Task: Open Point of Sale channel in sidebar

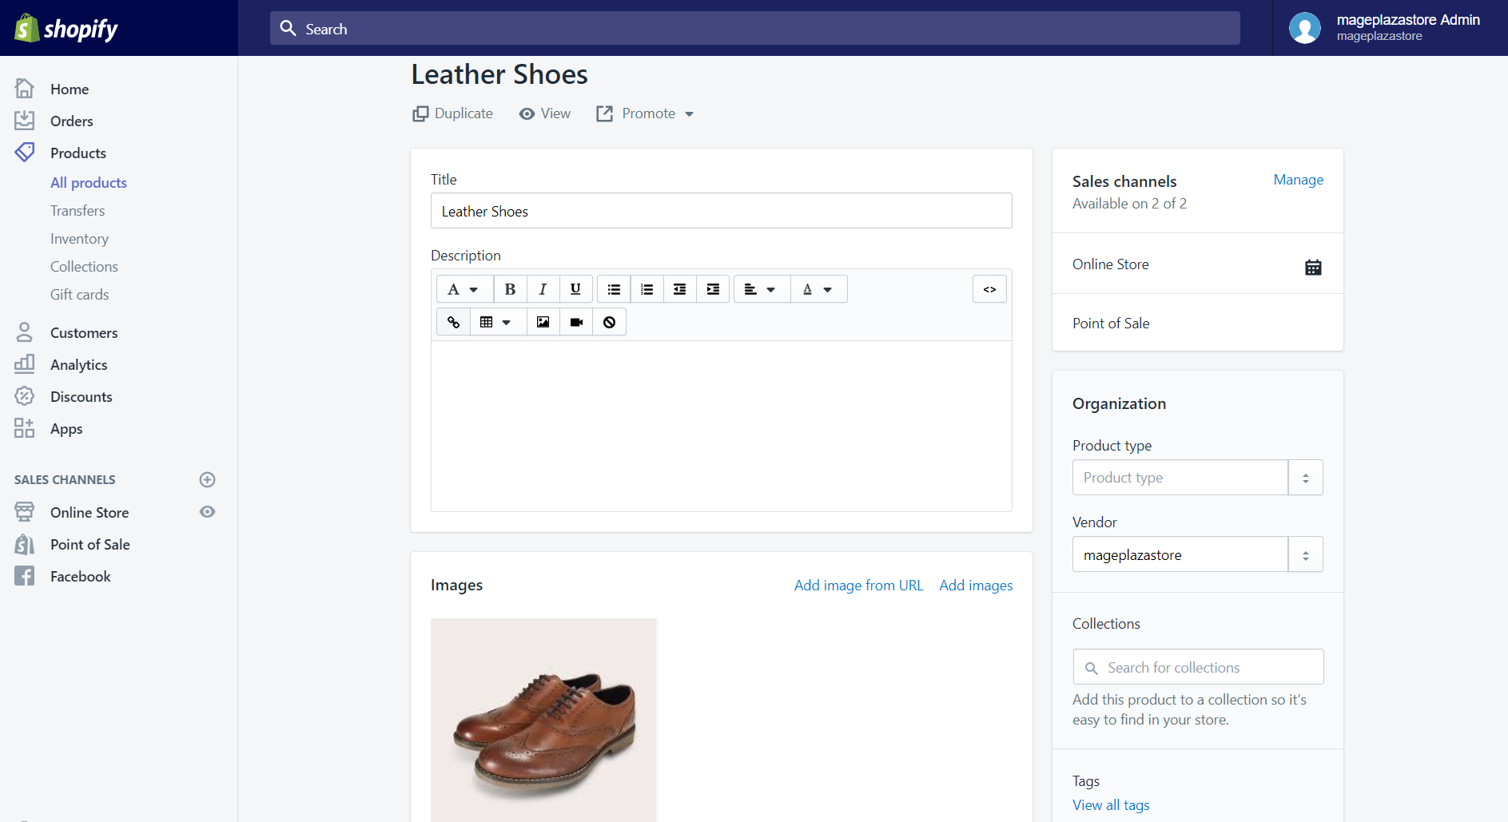Action: (90, 544)
